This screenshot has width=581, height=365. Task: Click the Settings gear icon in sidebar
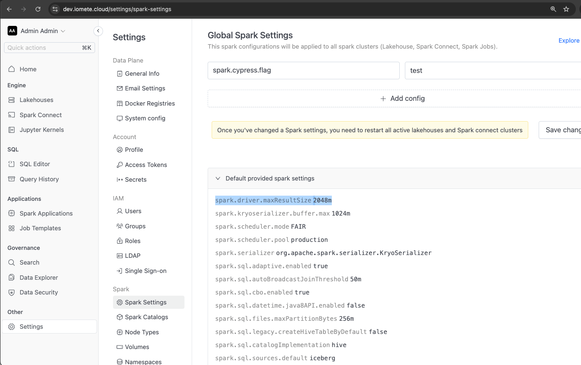point(12,327)
